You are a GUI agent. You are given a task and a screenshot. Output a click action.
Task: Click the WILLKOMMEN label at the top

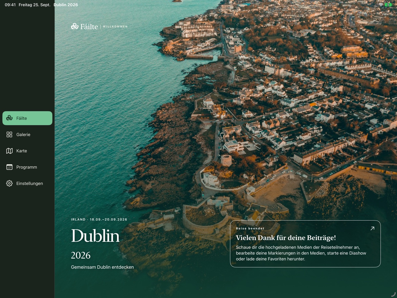coord(115,27)
